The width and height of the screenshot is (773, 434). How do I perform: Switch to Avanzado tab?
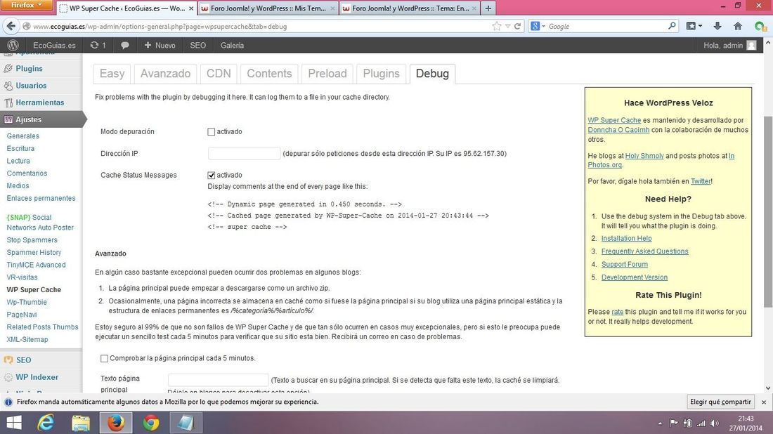pos(165,74)
